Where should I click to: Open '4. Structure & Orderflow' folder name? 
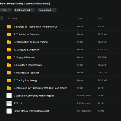click(x=27, y=50)
